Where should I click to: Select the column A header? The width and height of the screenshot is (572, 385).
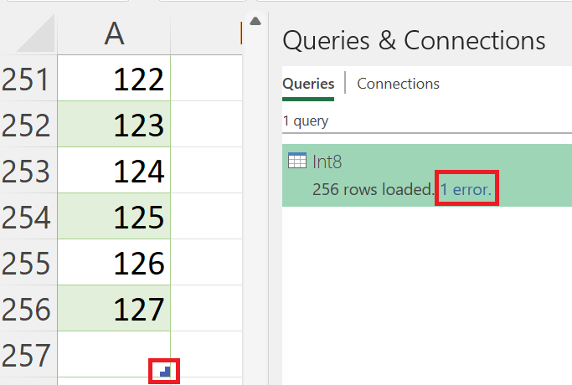click(x=114, y=33)
